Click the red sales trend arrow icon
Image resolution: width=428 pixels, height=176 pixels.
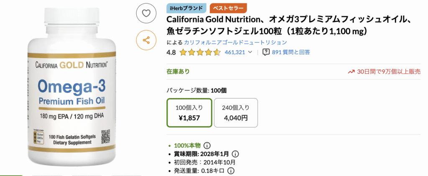click(x=351, y=72)
